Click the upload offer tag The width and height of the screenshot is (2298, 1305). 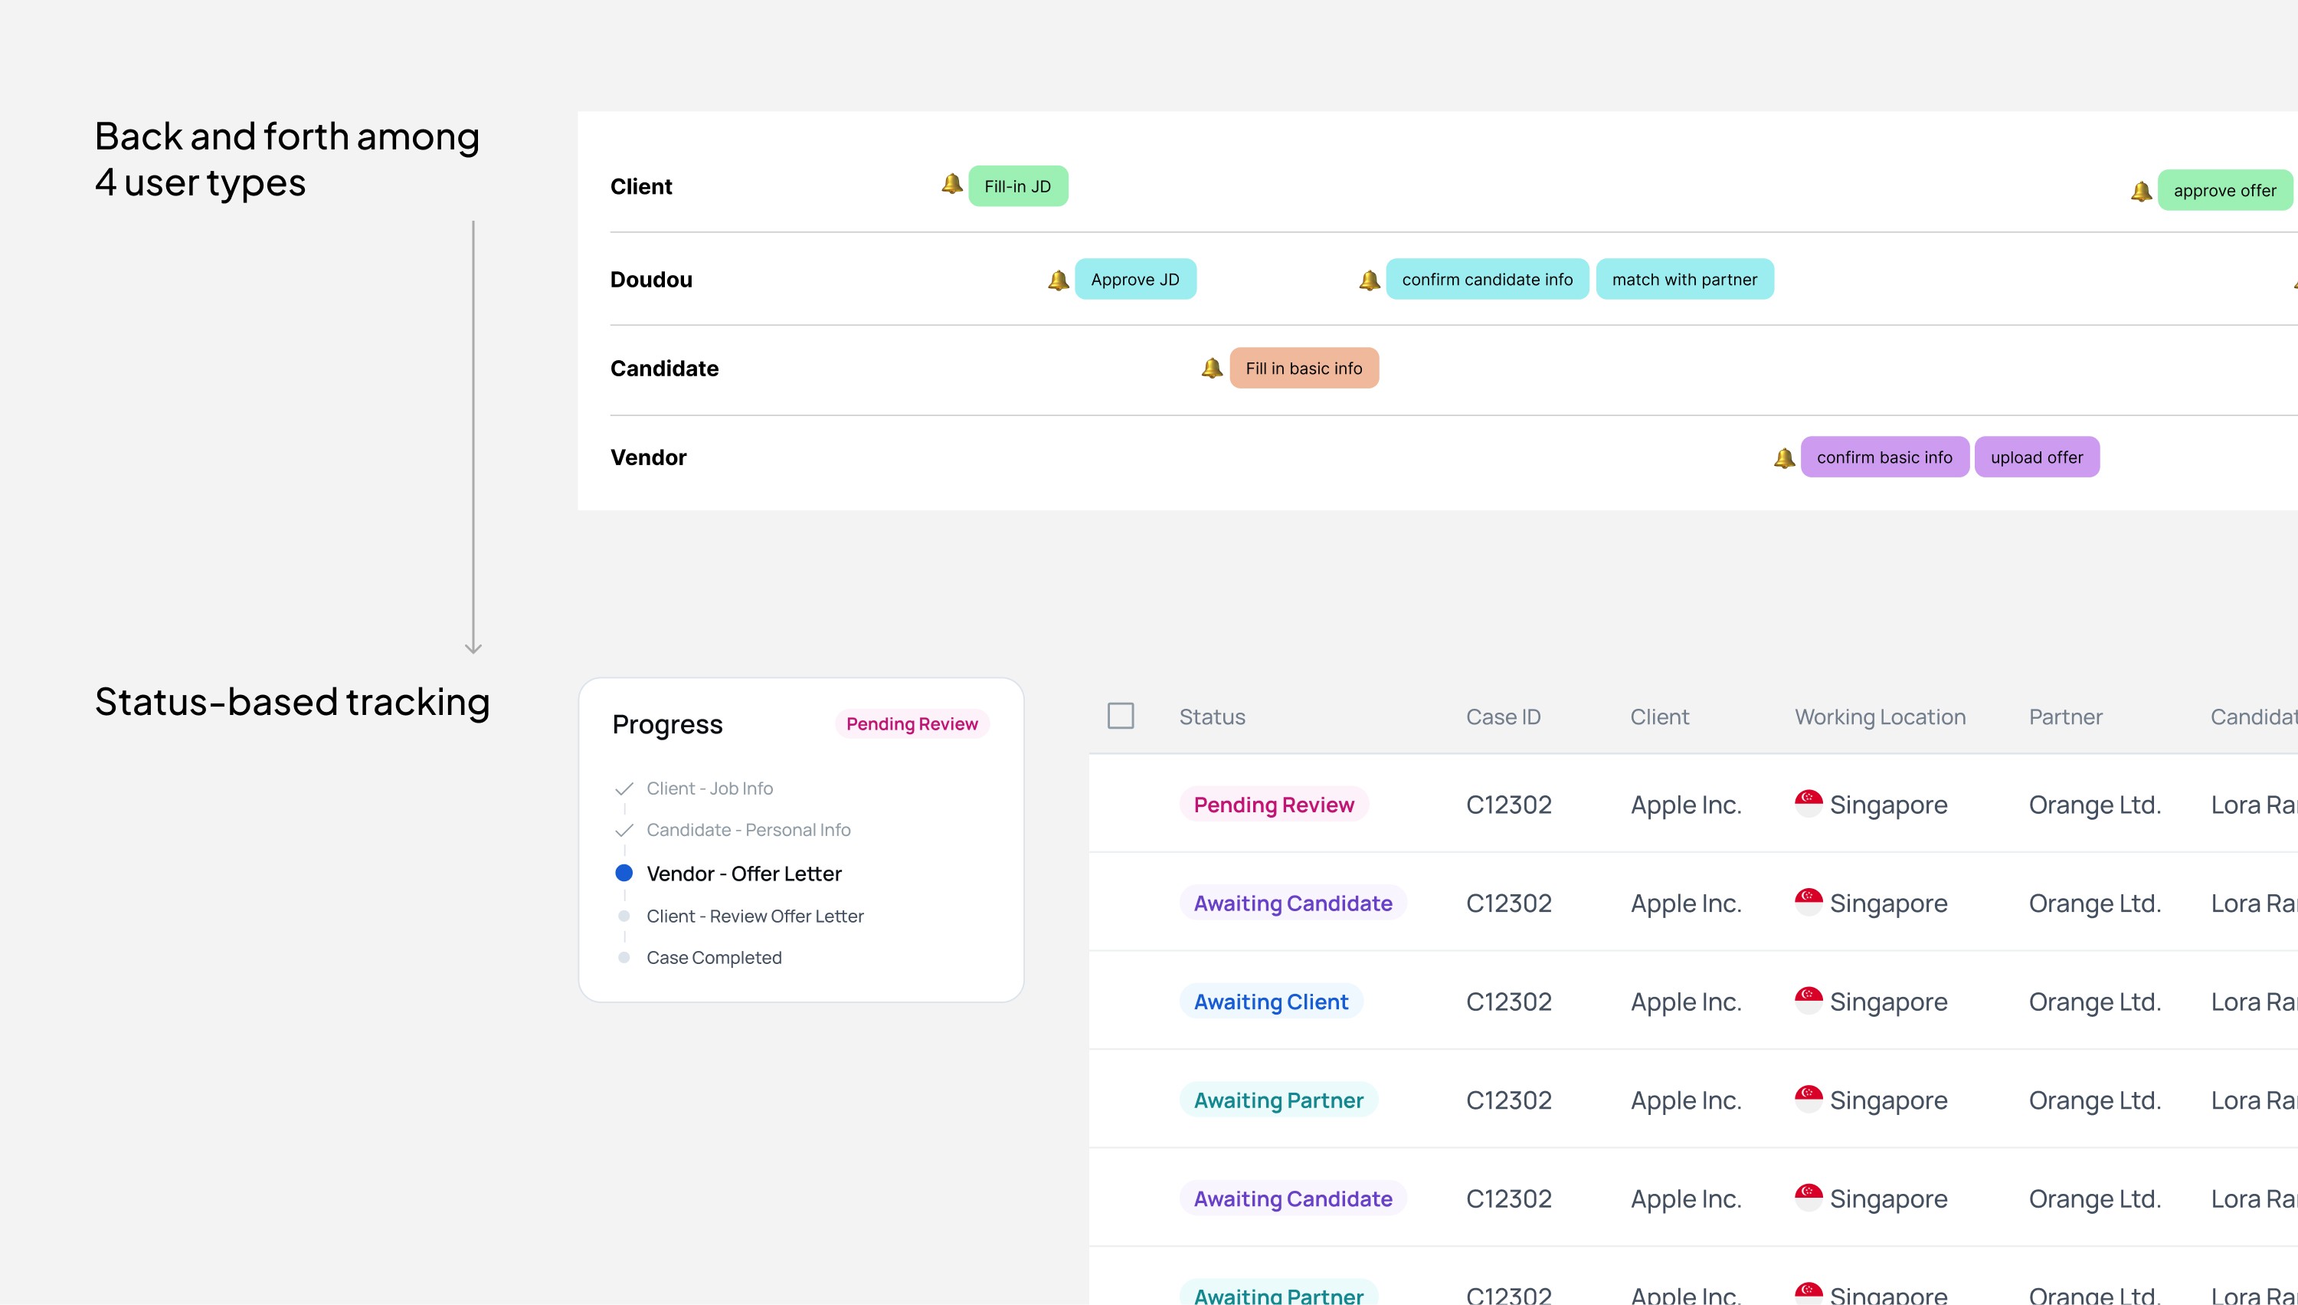tap(2036, 457)
